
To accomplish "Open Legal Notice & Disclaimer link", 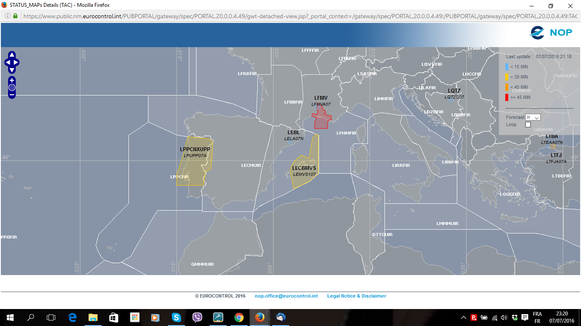I will (356, 296).
